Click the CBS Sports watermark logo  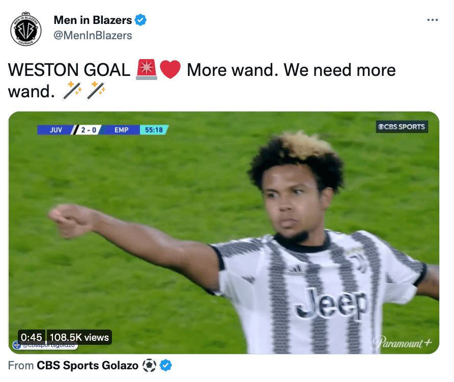pyautogui.click(x=402, y=127)
